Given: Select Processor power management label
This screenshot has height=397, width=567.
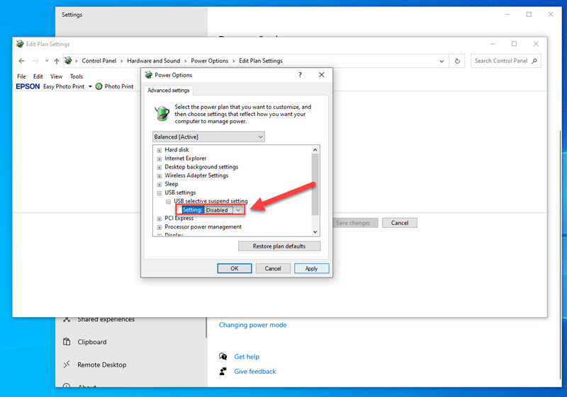Looking at the screenshot, I should [x=203, y=227].
